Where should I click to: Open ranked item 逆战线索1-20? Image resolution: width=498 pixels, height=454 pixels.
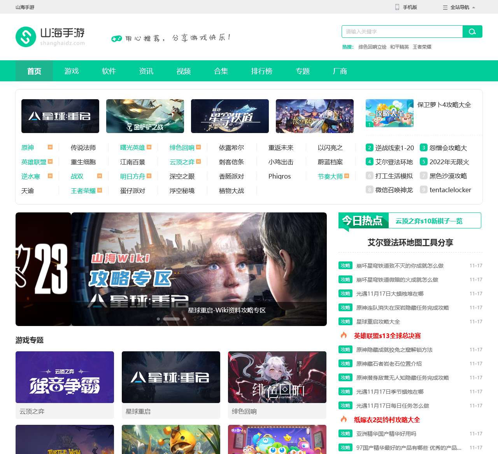pos(395,148)
